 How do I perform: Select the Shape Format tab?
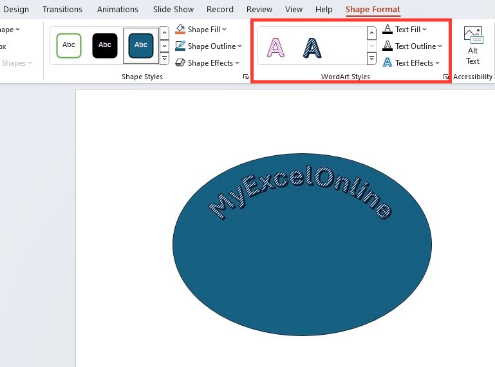coord(373,10)
